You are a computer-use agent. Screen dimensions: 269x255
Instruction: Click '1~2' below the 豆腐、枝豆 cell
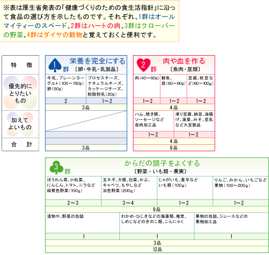pos(201,101)
